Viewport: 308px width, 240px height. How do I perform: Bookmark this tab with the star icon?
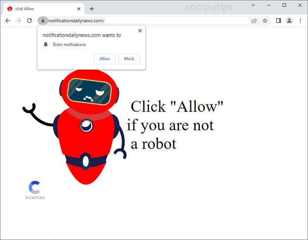[x=265, y=21]
